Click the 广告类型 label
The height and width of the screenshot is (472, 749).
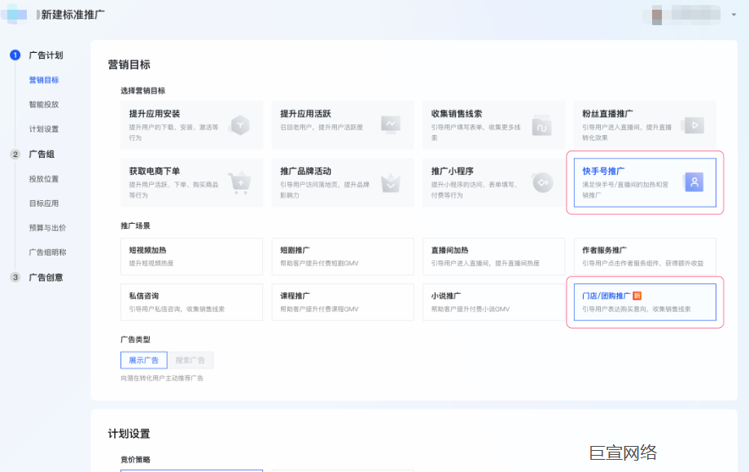[135, 339]
